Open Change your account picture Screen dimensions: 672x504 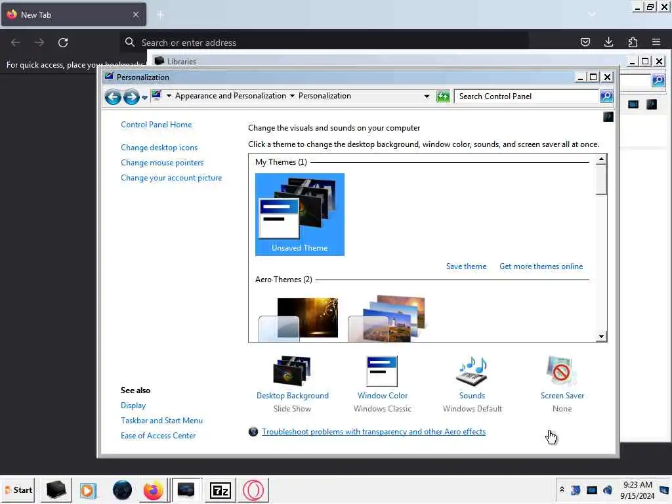pos(171,178)
